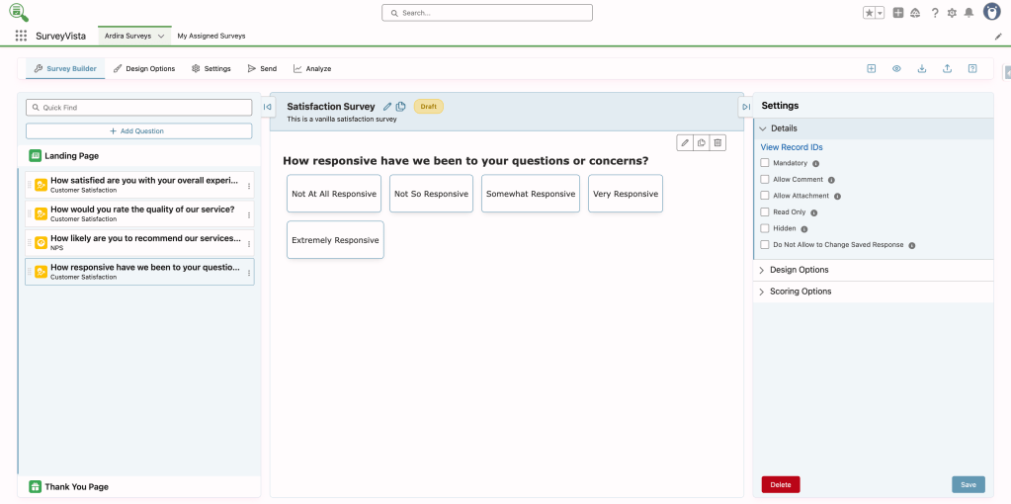Open the Thank You Page item
Screen dimensions: 1011x504
(x=138, y=486)
